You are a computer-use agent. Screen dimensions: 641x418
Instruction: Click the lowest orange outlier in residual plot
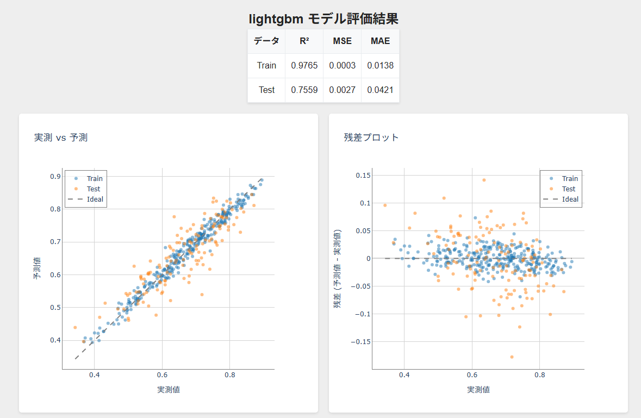[x=512, y=357]
